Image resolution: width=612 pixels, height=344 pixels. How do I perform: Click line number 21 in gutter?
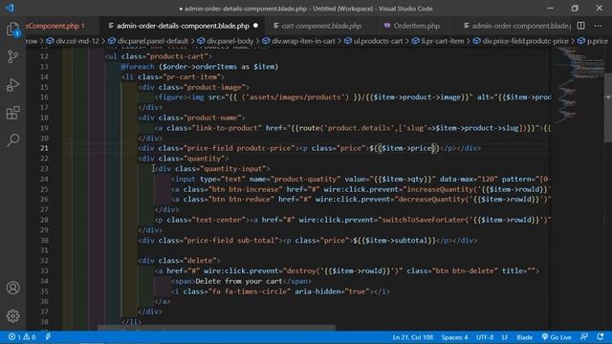click(44, 148)
